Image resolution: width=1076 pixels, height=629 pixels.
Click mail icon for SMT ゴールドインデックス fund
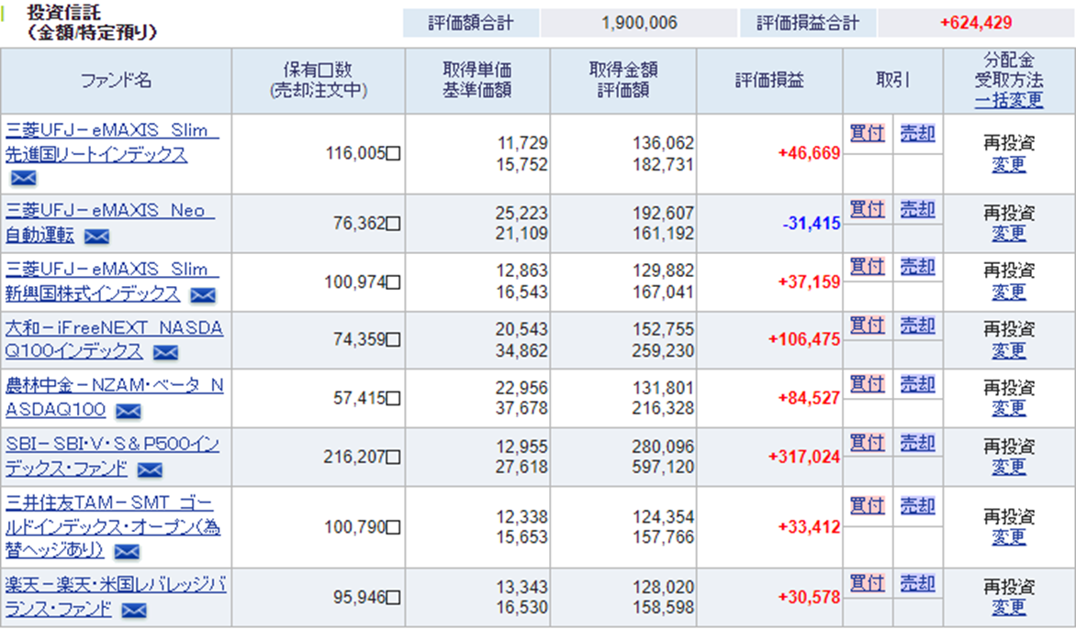127,551
